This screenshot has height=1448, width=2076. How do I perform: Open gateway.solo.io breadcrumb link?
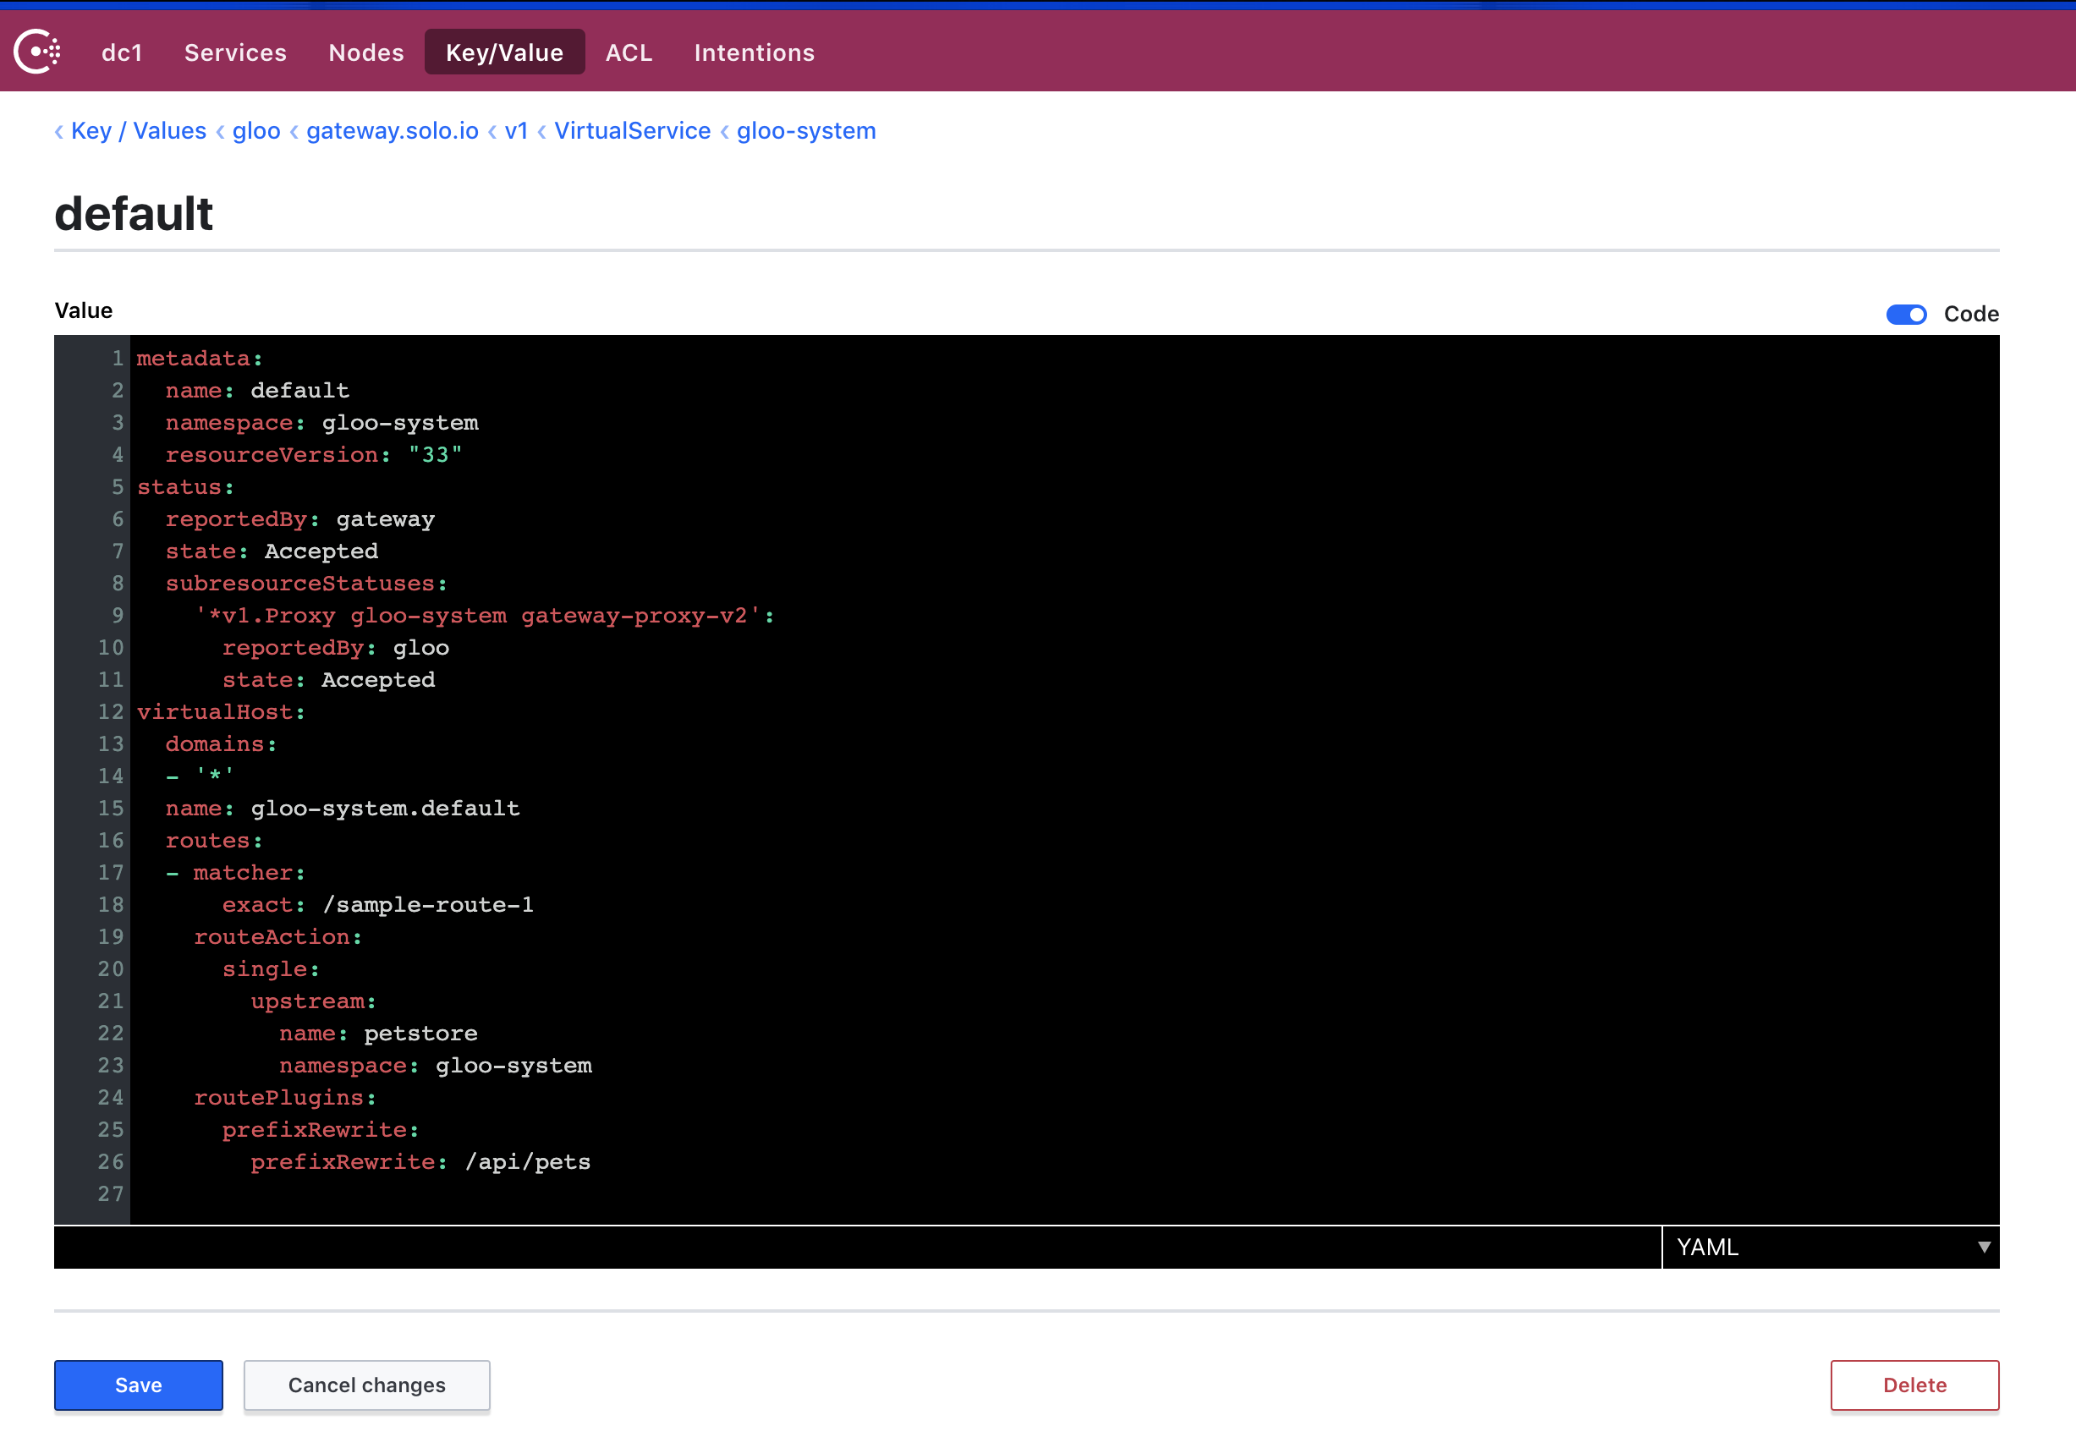click(x=393, y=131)
